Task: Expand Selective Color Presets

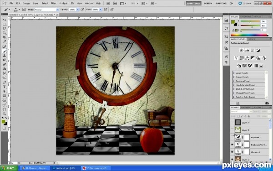Action: [234, 97]
